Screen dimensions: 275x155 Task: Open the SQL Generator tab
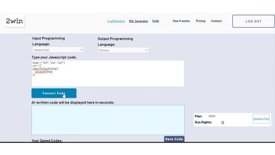point(138,21)
